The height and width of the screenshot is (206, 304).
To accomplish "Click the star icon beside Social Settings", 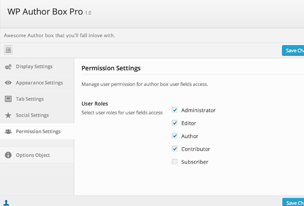I will click(8, 116).
